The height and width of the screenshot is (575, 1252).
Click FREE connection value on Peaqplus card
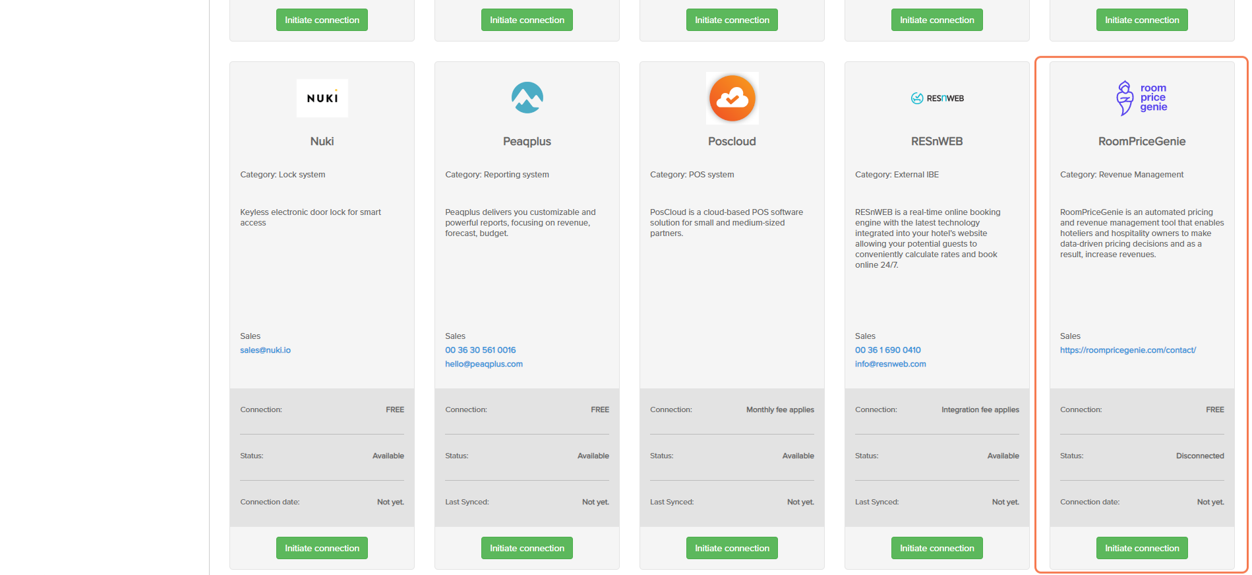coord(600,409)
